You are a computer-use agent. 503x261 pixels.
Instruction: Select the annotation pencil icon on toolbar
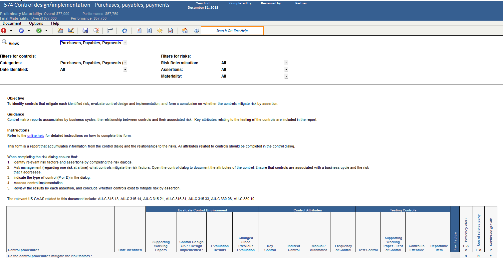coord(71,30)
